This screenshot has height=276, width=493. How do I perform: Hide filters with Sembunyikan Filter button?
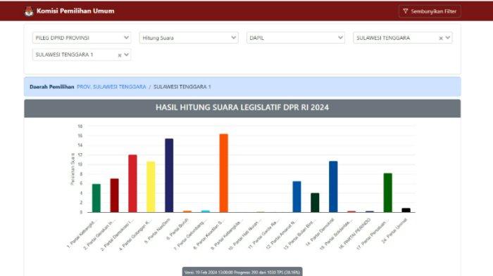pos(430,11)
